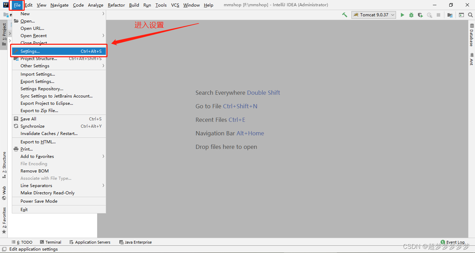Expand the Line Separators submenu

click(x=59, y=186)
